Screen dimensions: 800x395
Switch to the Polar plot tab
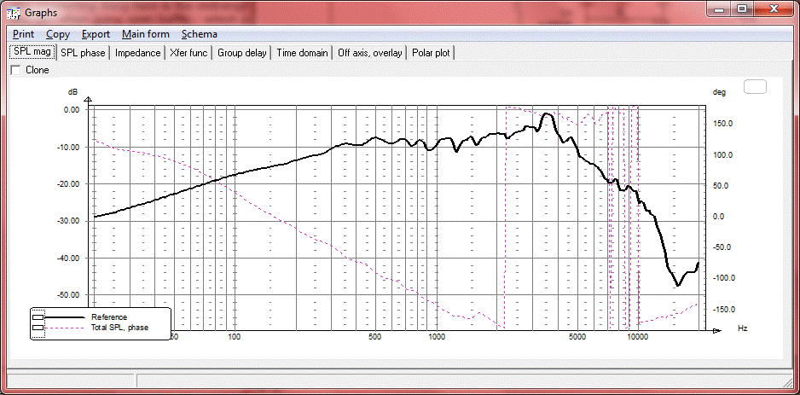point(431,53)
